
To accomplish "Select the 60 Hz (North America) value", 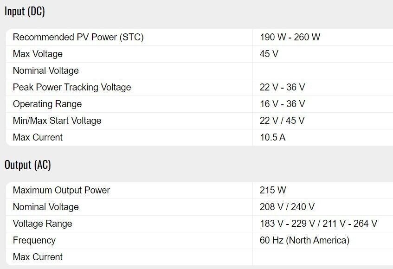I will pos(304,241).
